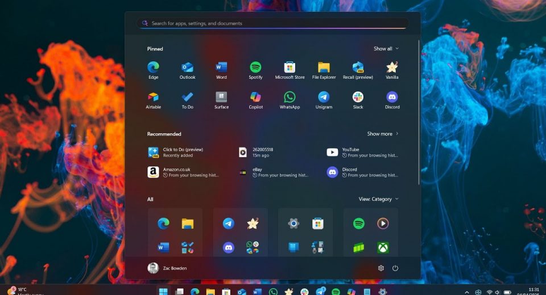The width and height of the screenshot is (546, 295).
Task: Open pinned WhatsApp app
Action: [289, 100]
